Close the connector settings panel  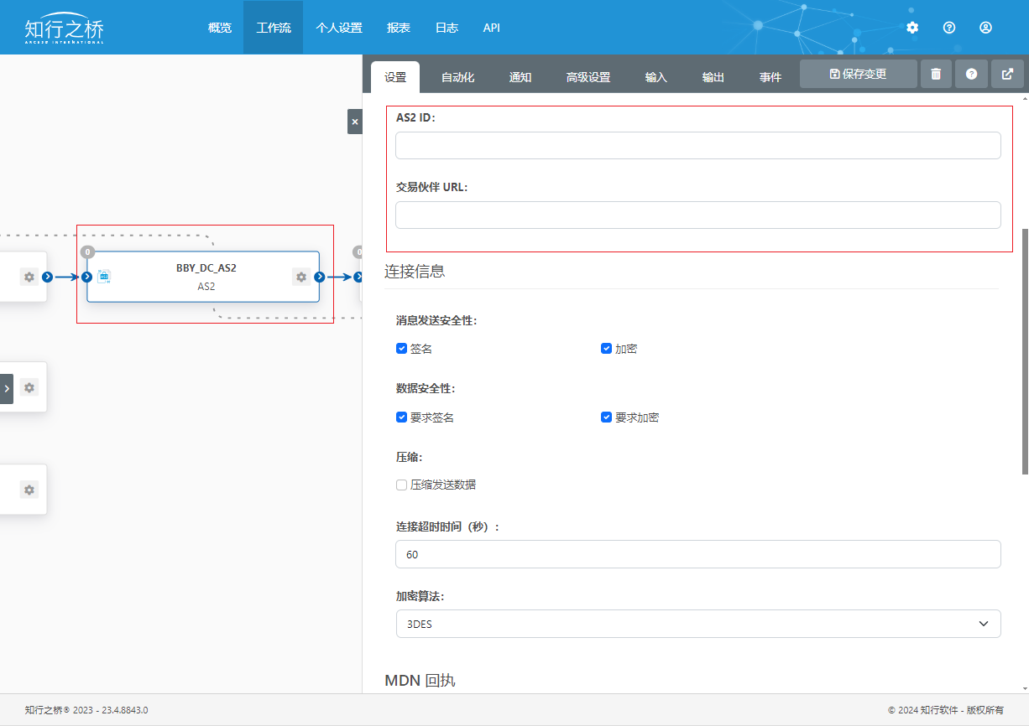355,122
